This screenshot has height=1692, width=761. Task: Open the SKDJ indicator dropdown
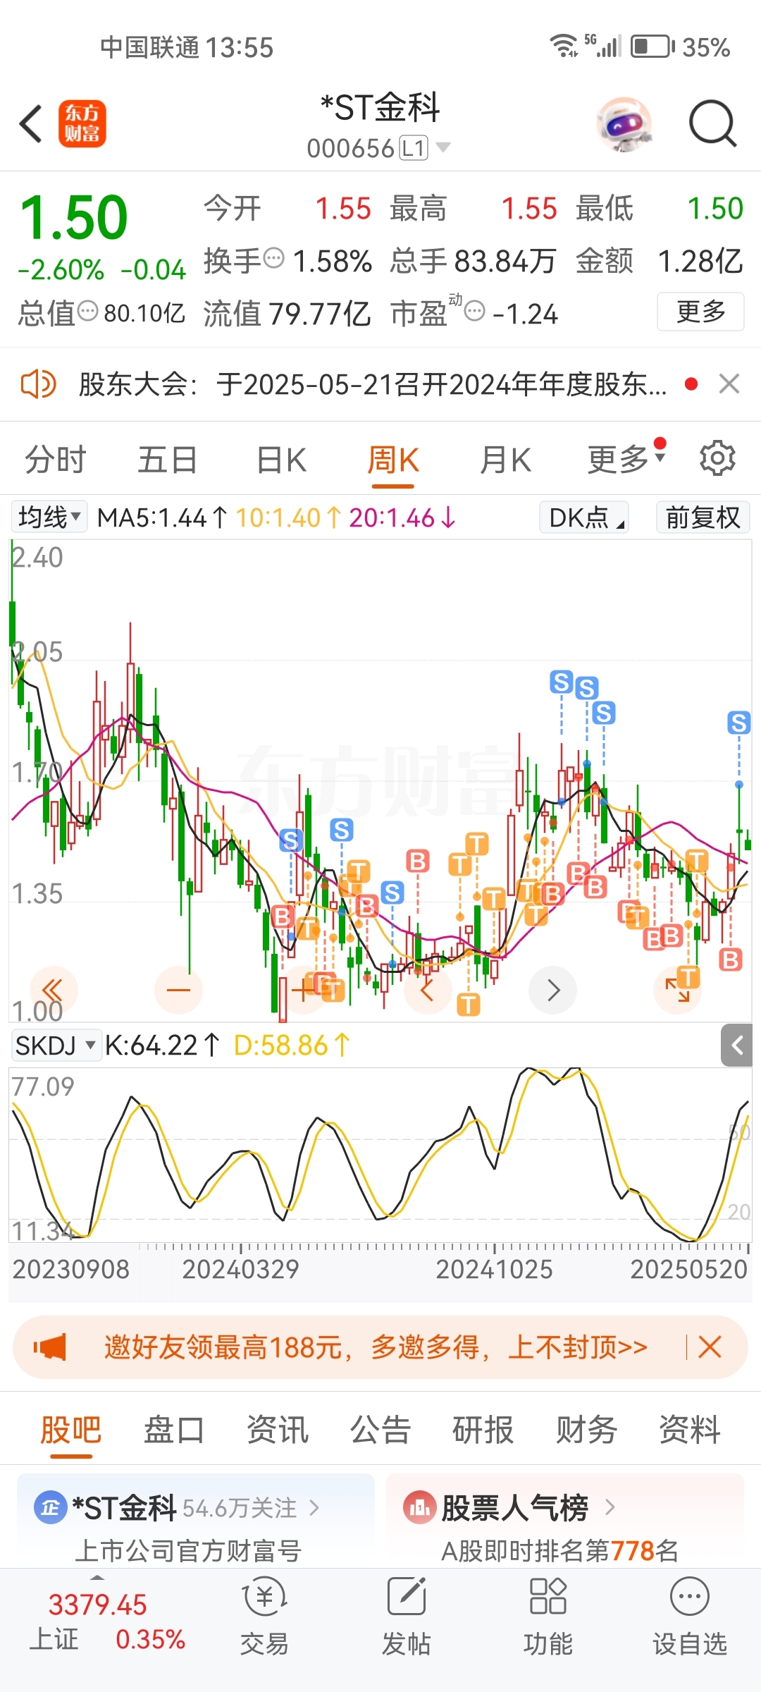55,1045
